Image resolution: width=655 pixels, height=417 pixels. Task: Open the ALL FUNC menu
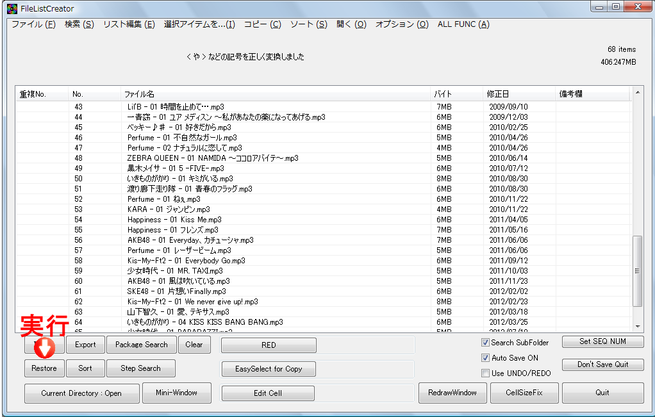tap(462, 23)
